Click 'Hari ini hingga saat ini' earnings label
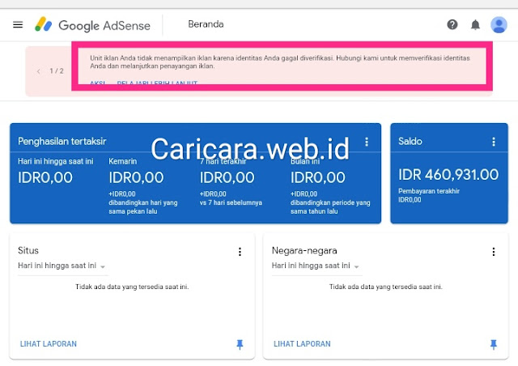 [56, 161]
